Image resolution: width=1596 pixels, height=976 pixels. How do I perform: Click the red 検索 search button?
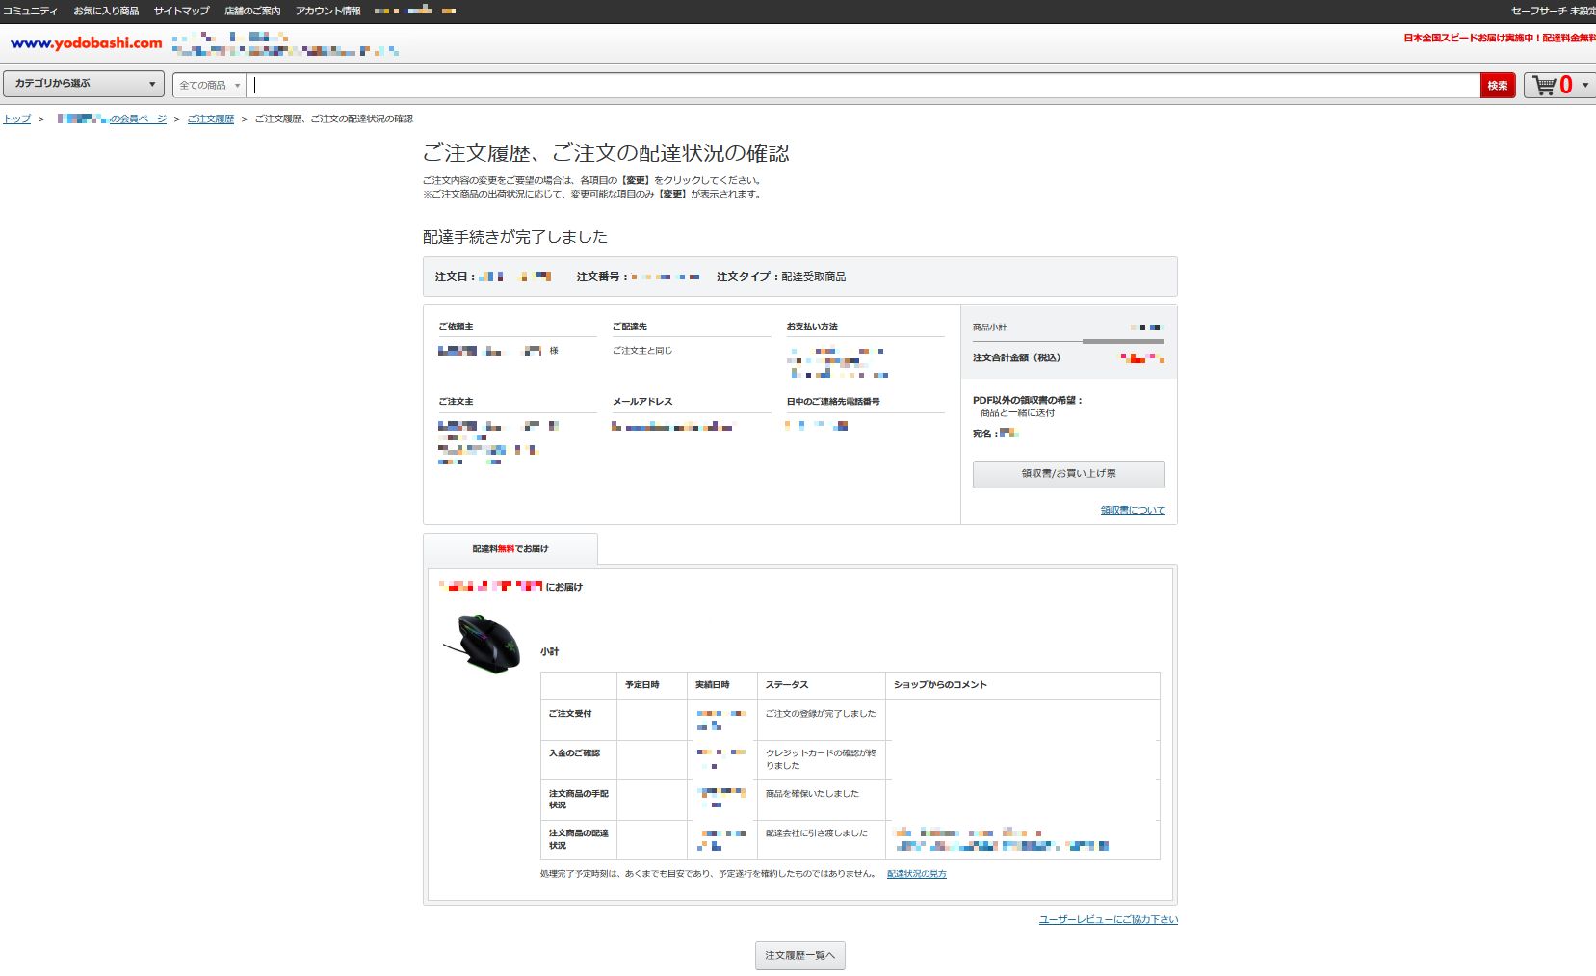pyautogui.click(x=1498, y=86)
